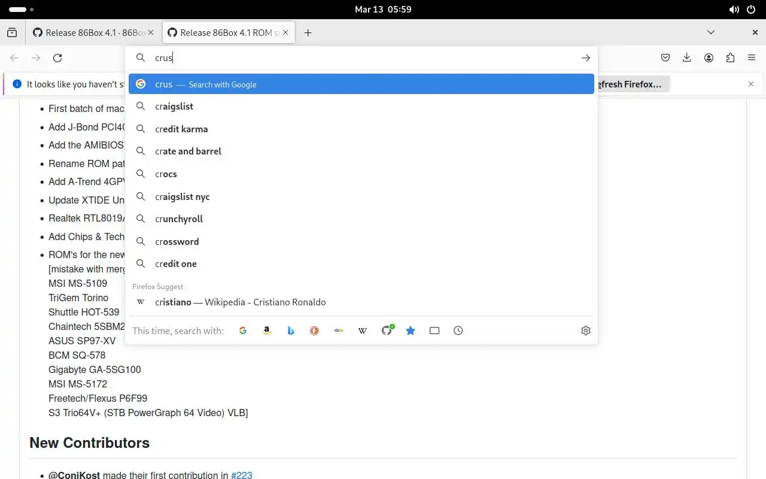Click the Go arrow in the address bar

(586, 58)
